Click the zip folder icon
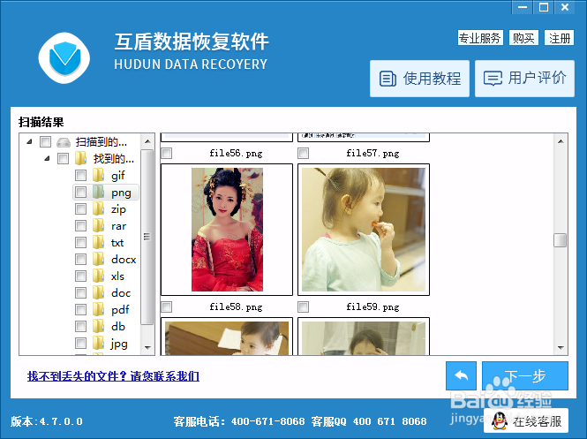587x439 pixels. click(98, 208)
